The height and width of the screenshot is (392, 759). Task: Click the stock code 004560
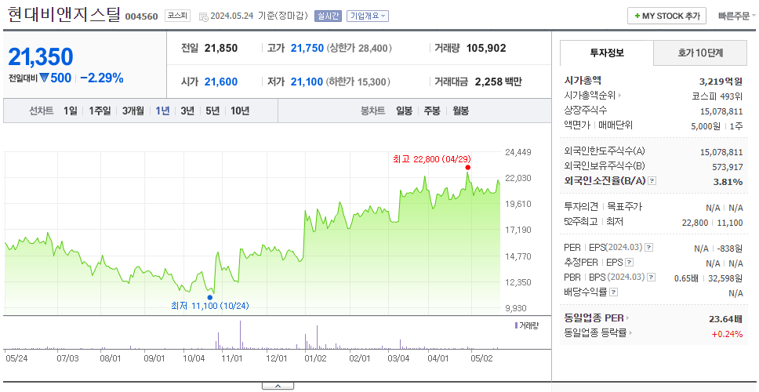click(141, 16)
